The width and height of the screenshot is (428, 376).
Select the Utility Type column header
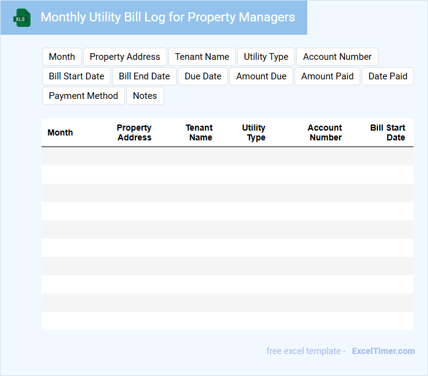[254, 132]
